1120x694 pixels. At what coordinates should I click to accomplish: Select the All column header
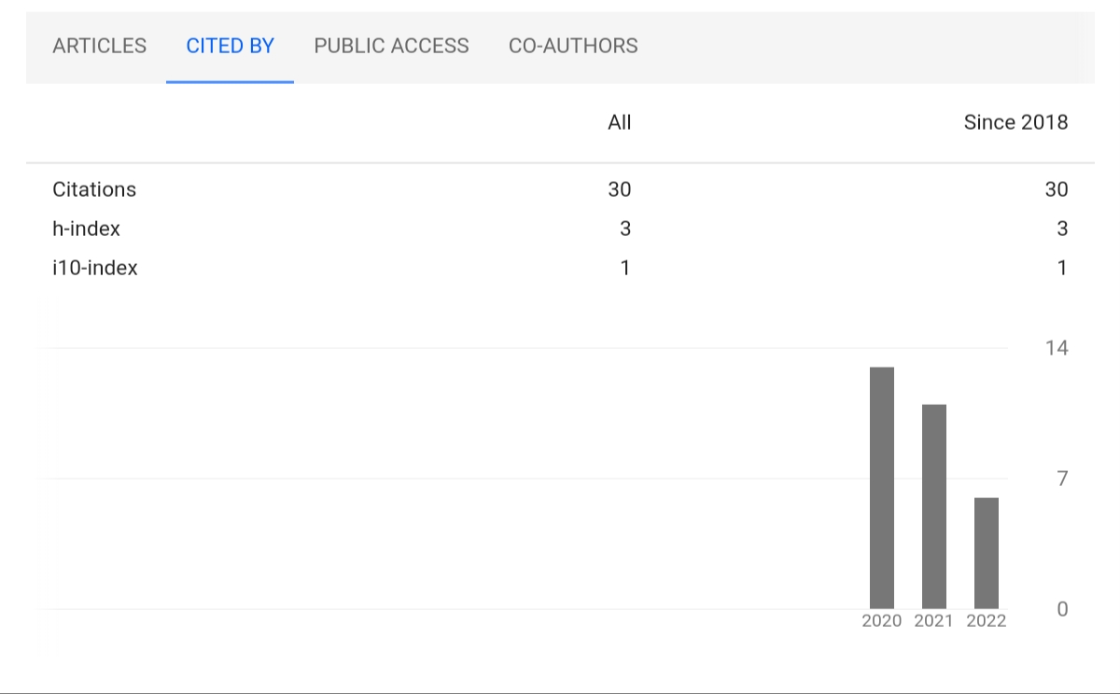coord(620,122)
